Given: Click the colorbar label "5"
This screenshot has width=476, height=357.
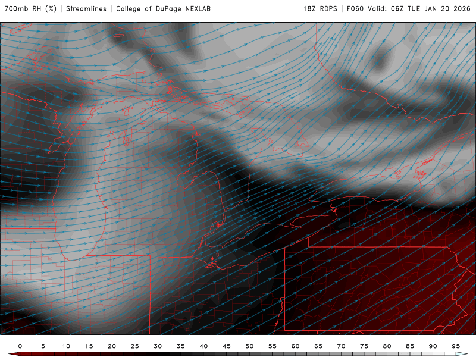Looking at the screenshot, I should 43,346.
